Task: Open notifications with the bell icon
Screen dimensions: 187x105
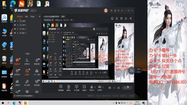Action: click(x=126, y=18)
